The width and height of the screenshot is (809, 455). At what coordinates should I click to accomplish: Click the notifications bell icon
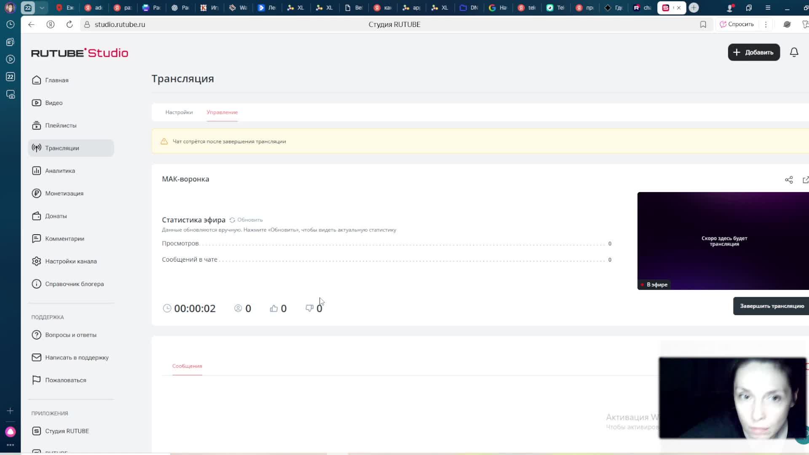click(794, 52)
